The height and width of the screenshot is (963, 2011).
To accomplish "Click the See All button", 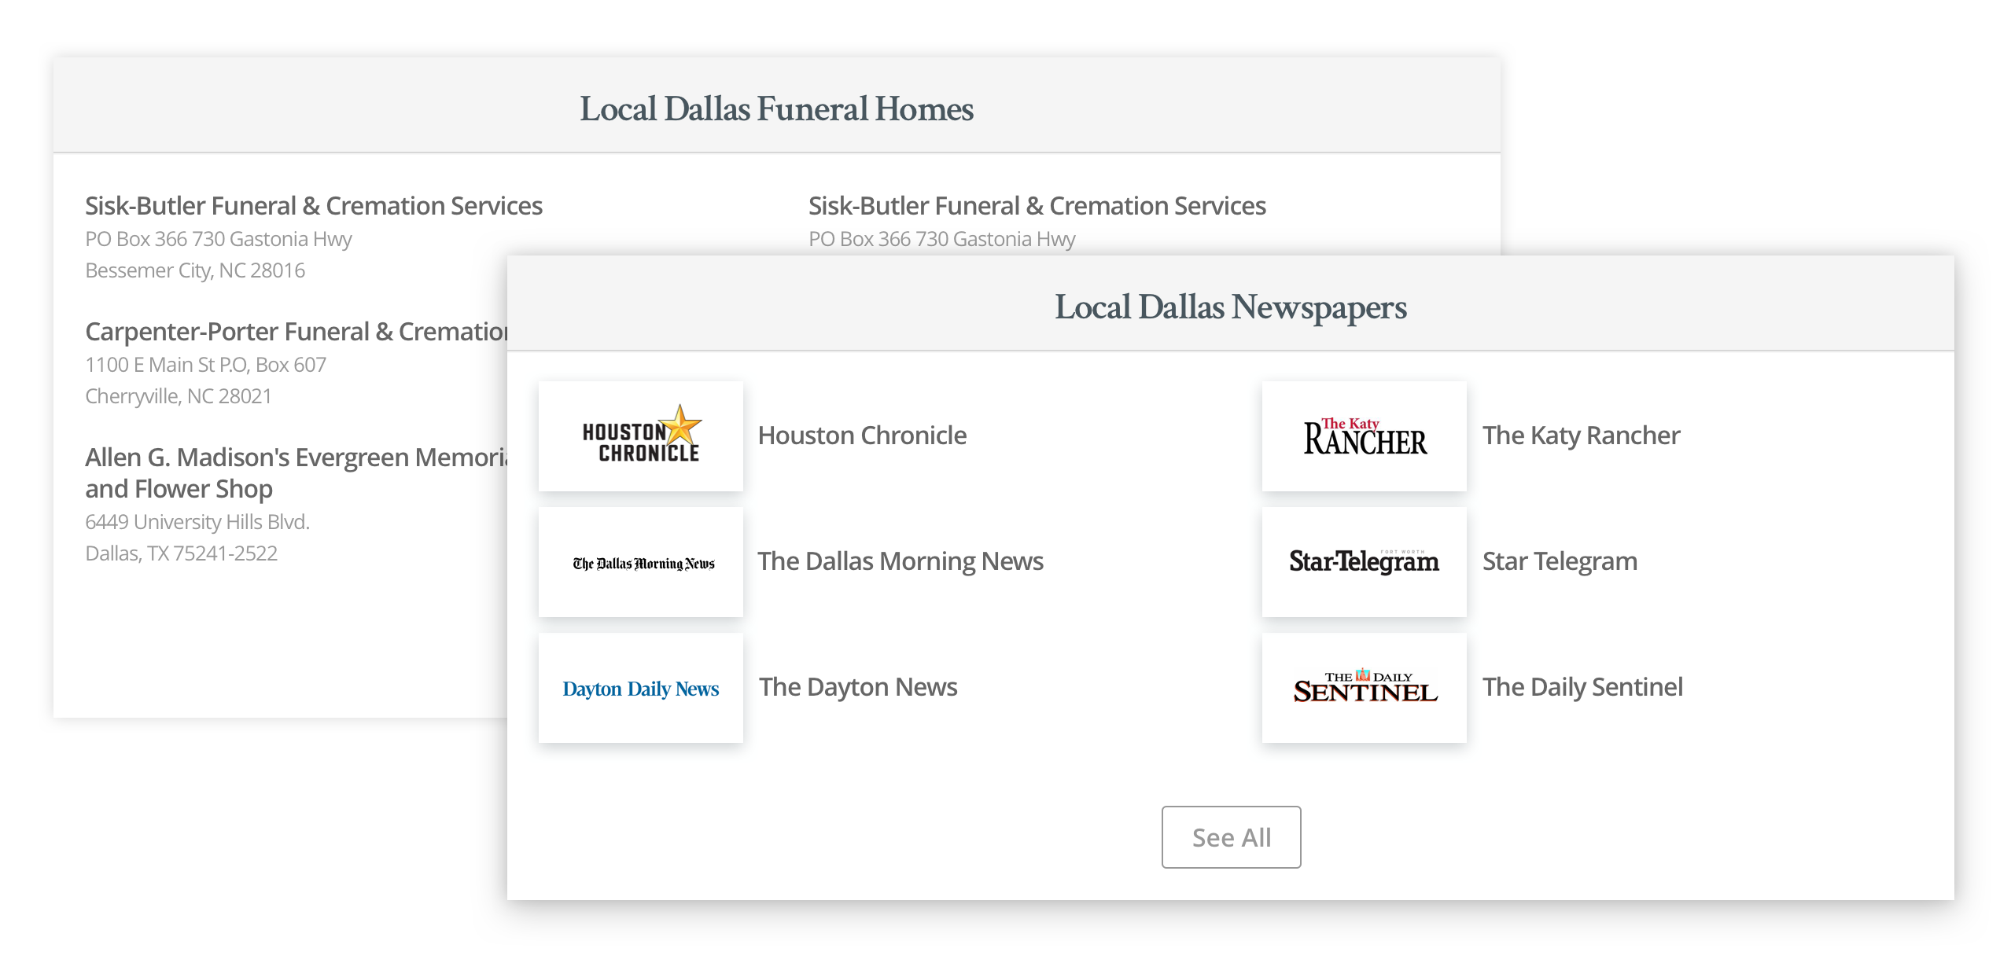I will pos(1231,837).
